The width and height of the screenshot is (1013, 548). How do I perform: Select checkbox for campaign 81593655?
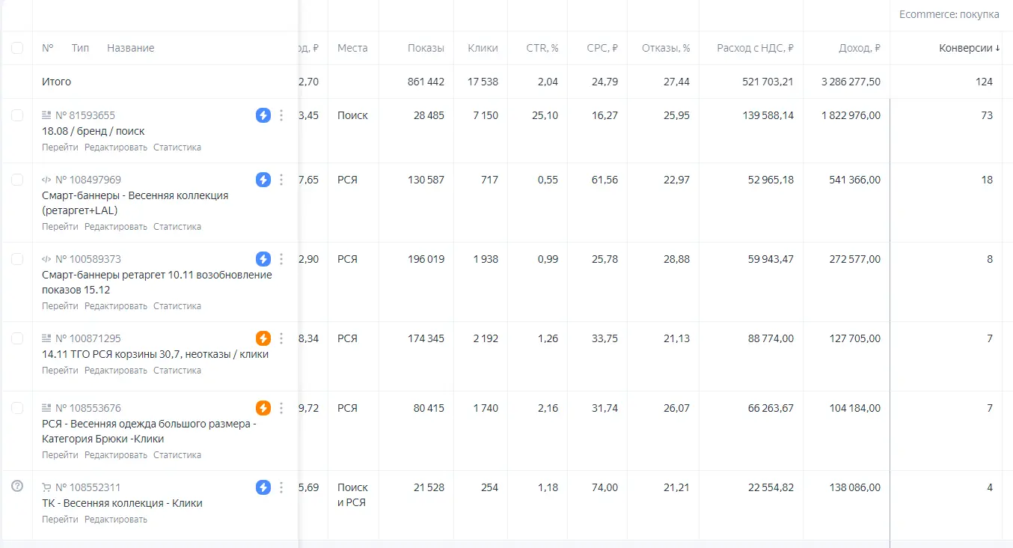(x=17, y=115)
